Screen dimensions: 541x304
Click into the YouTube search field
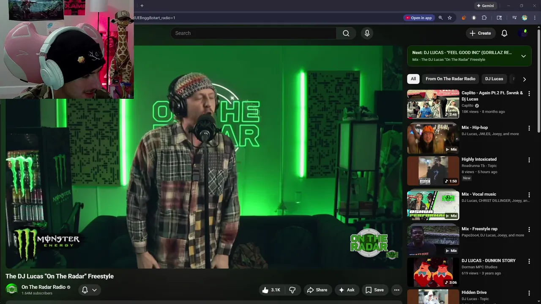[254, 33]
